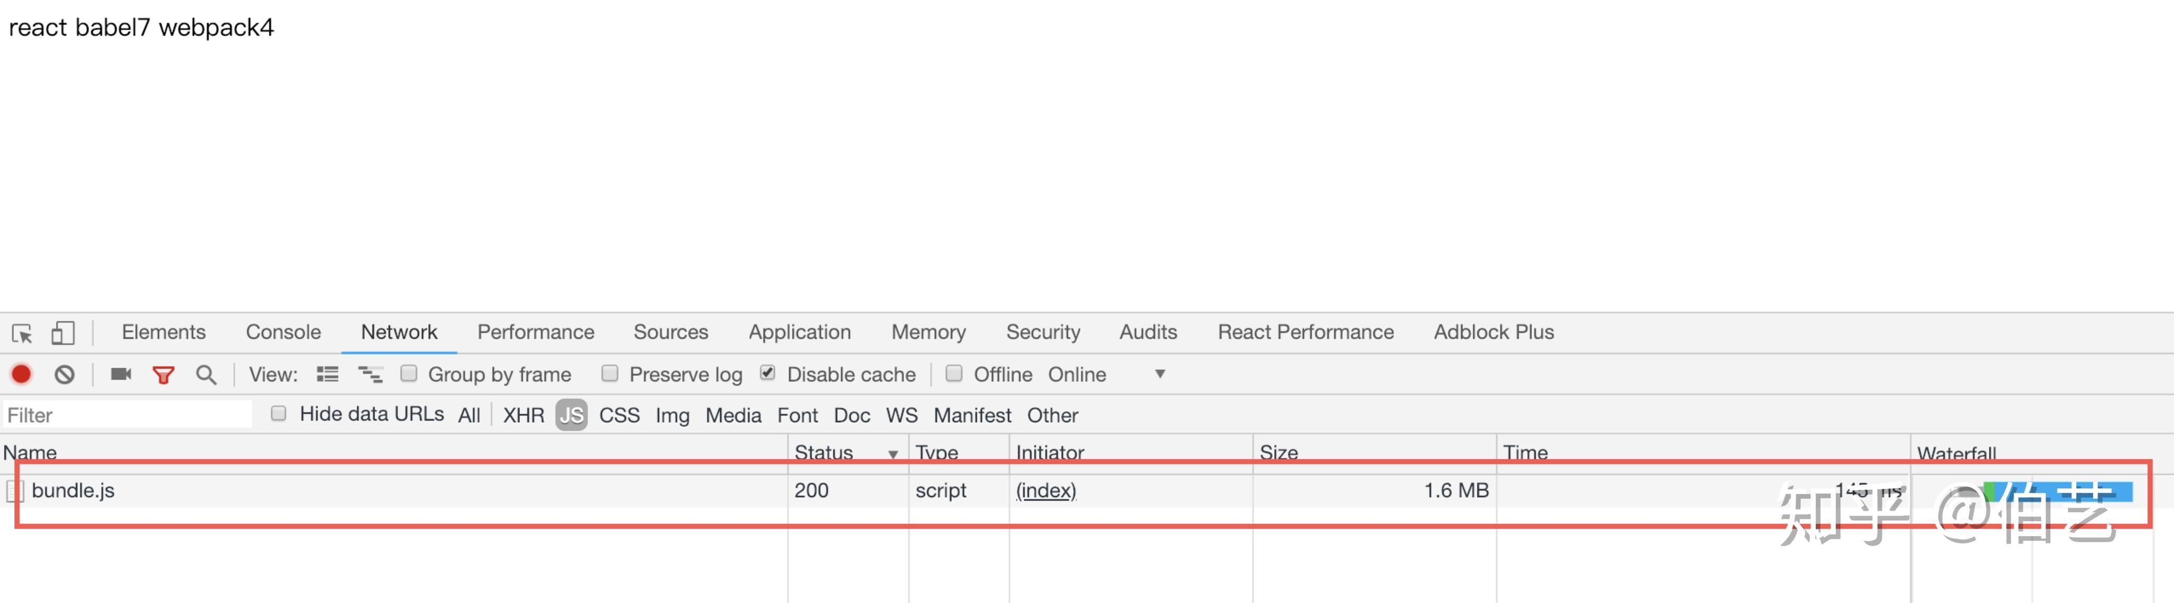Enable the Group by frame checkbox
The height and width of the screenshot is (603, 2174).
(409, 373)
